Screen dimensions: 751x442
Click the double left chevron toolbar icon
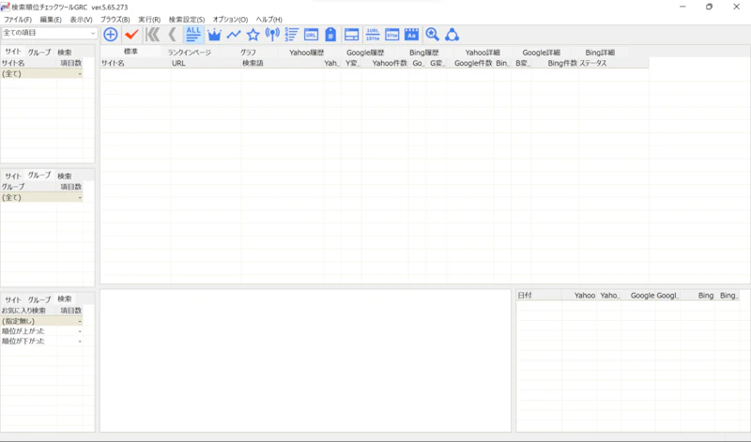(x=153, y=35)
